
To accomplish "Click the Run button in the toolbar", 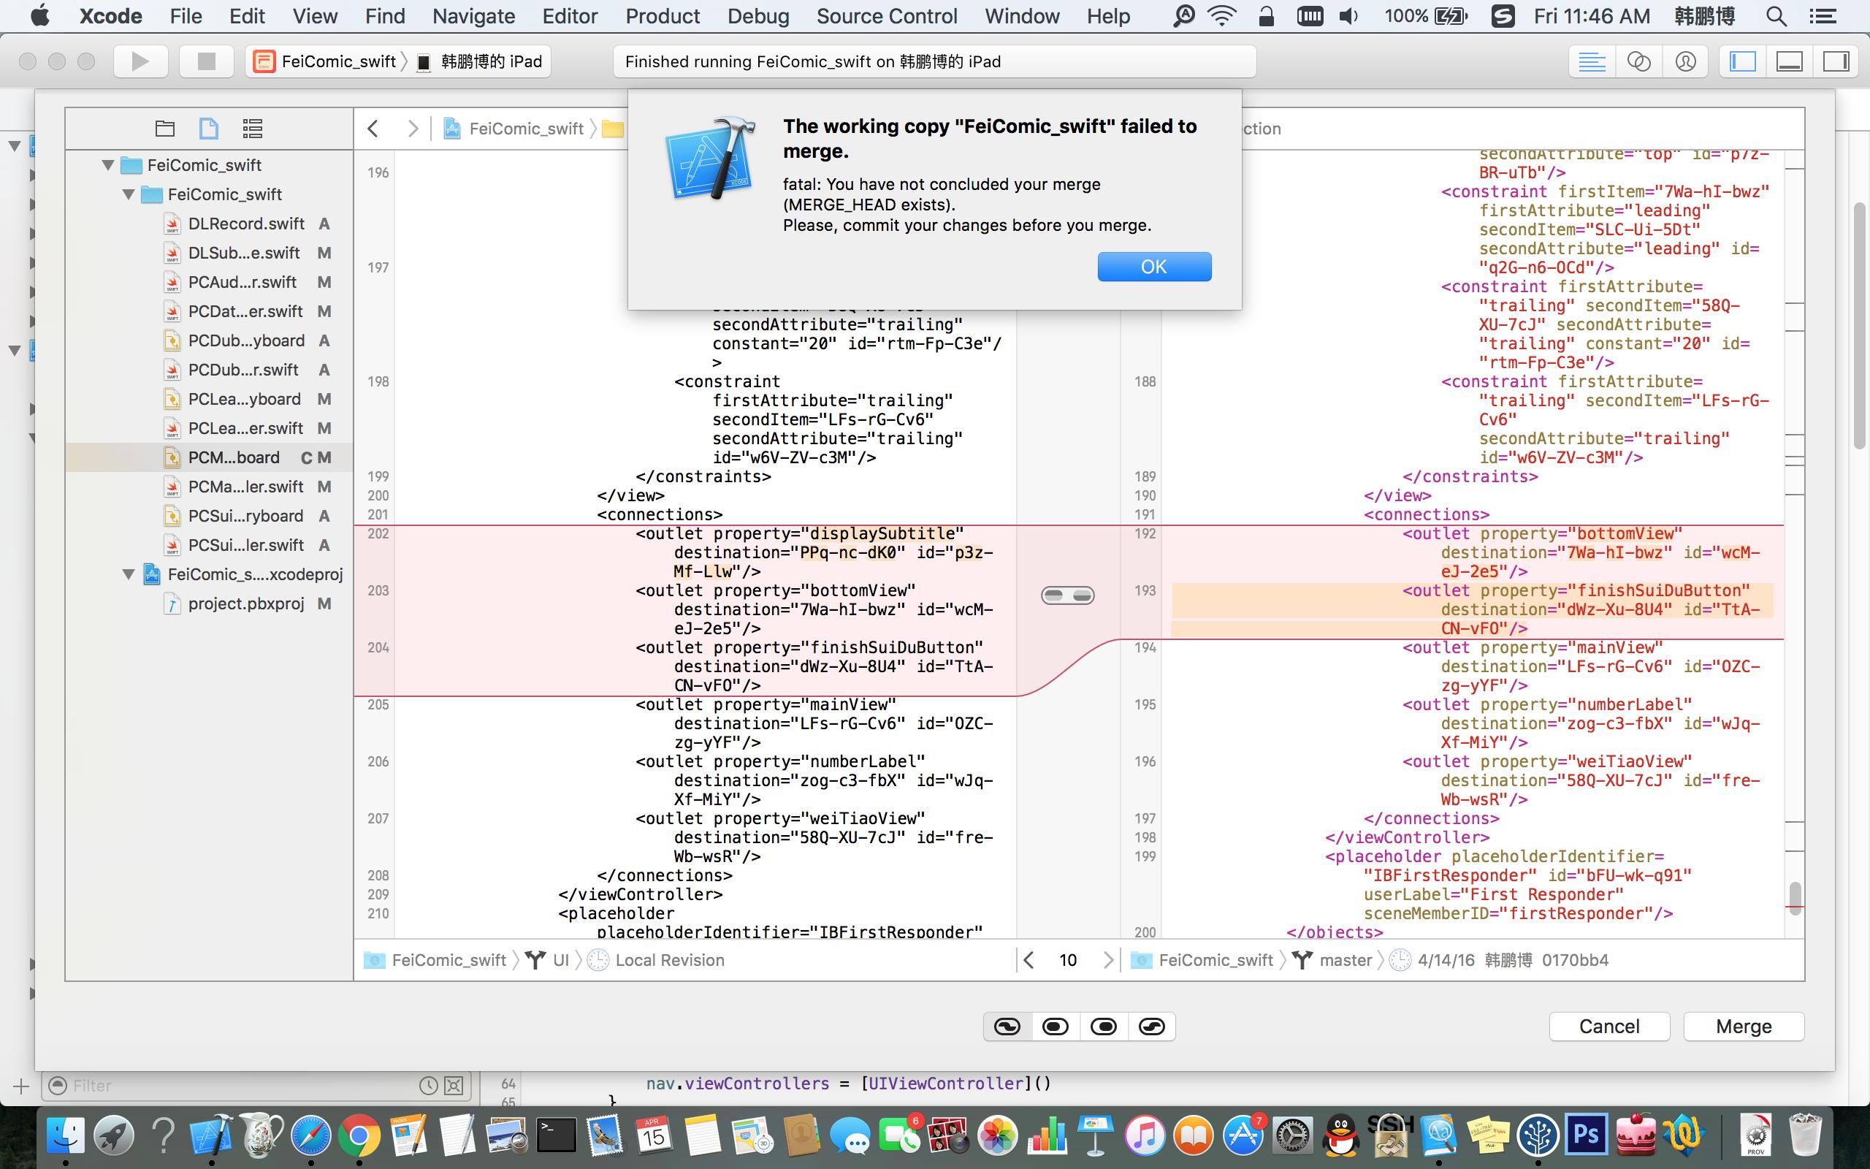I will tap(141, 61).
